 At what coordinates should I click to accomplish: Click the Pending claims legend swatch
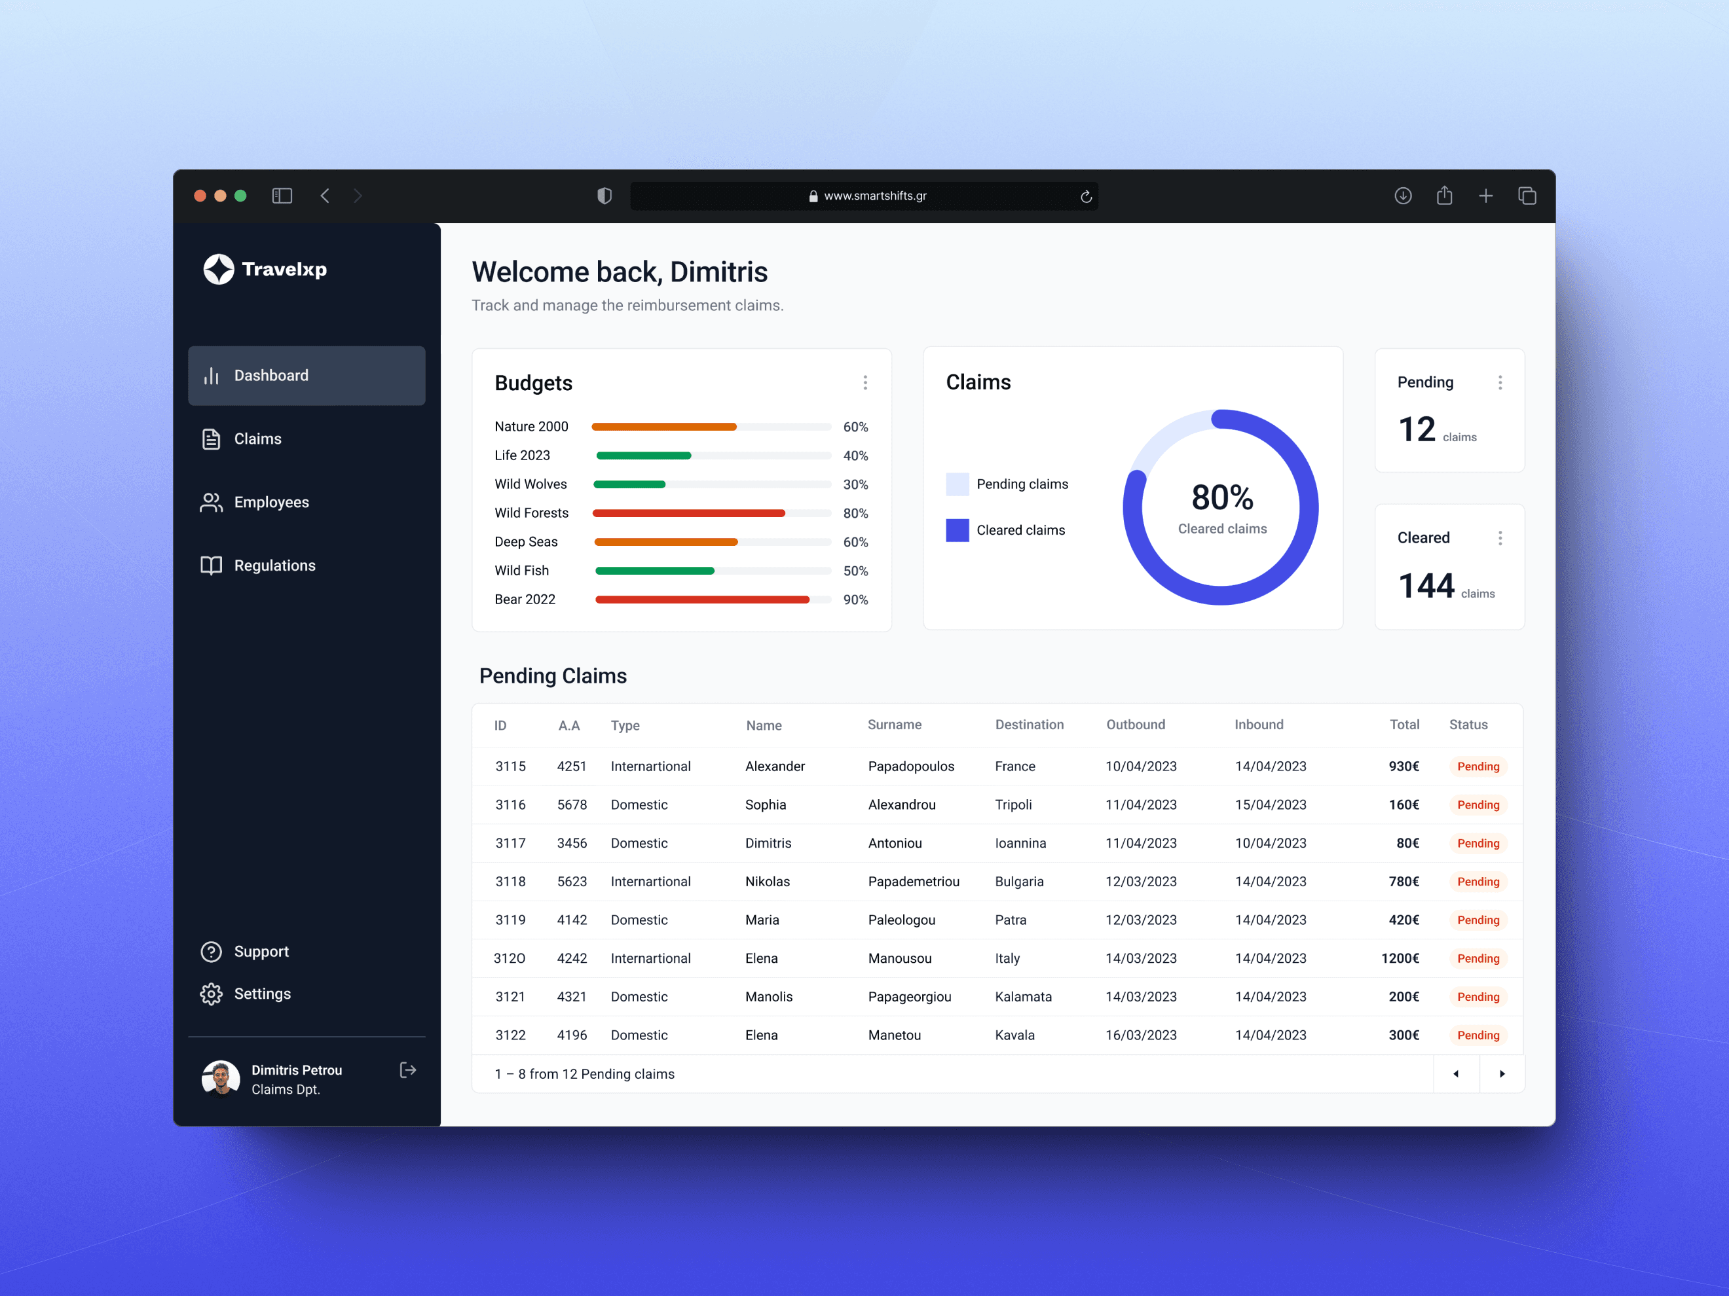pyautogui.click(x=957, y=484)
